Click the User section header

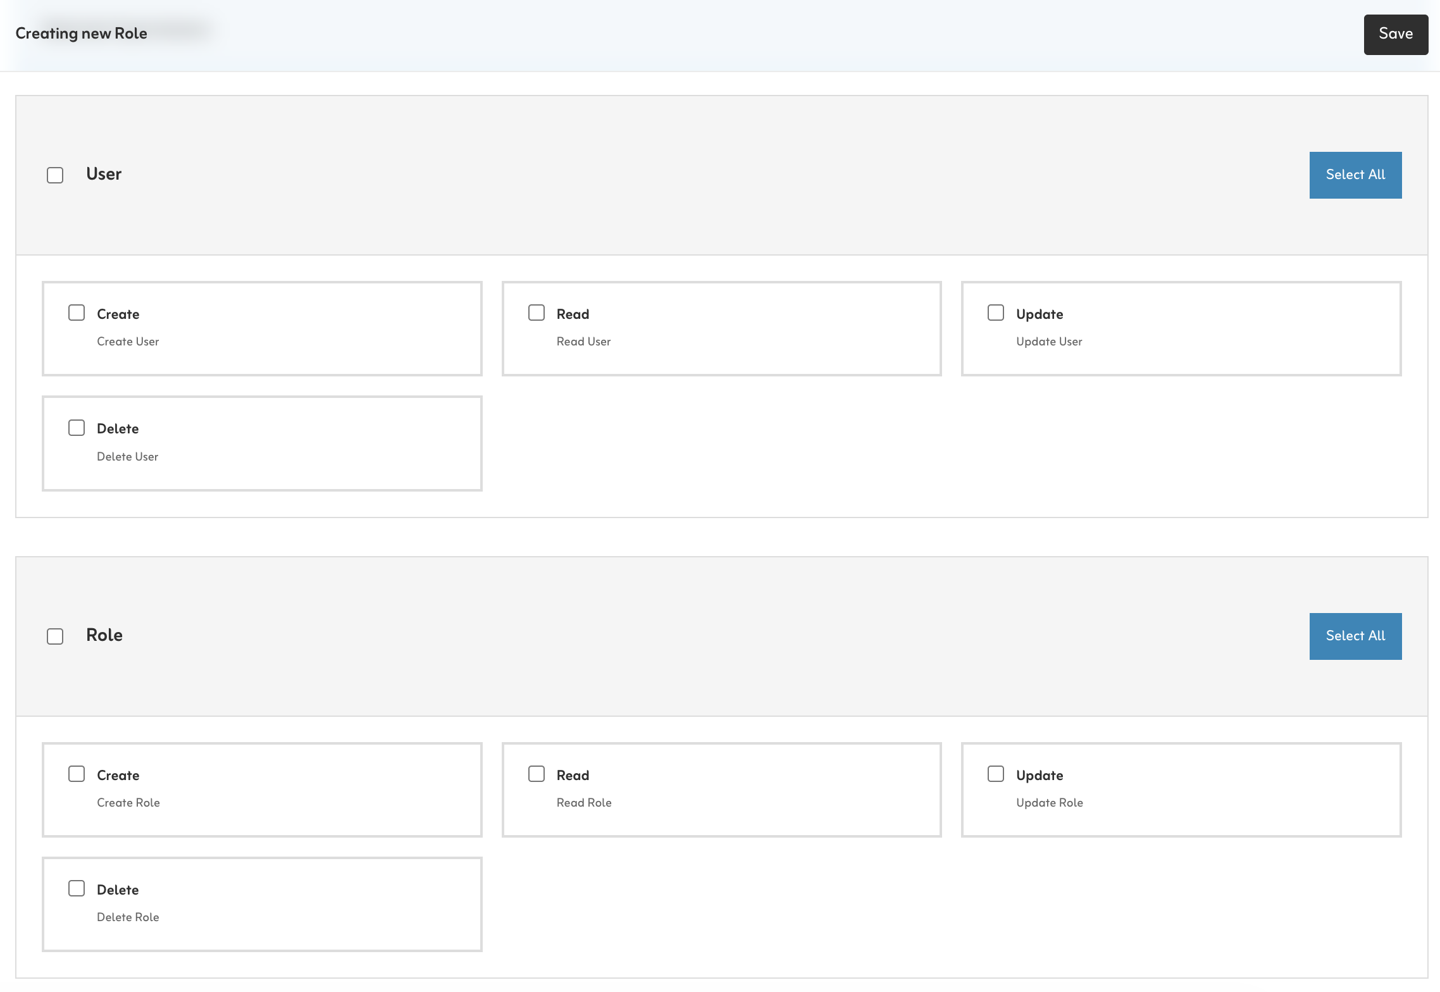click(443, 175)
